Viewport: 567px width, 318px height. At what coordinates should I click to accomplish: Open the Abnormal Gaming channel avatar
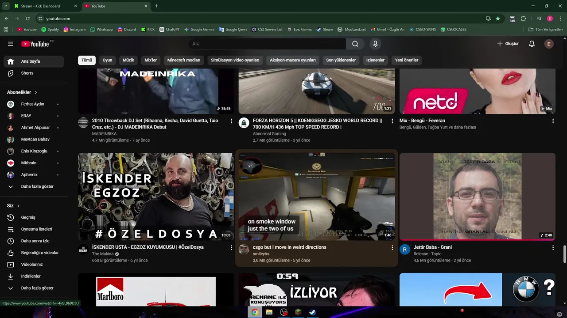(244, 123)
